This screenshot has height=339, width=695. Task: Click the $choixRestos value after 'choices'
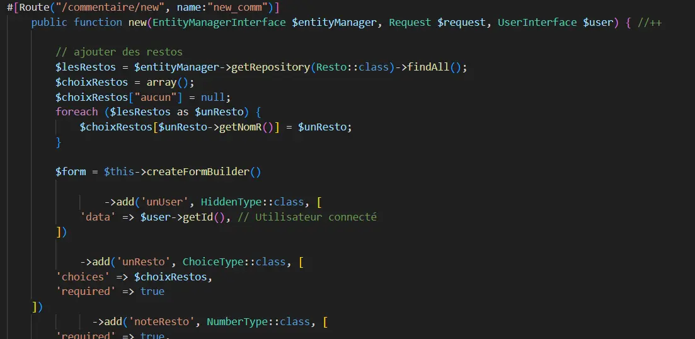[170, 277]
